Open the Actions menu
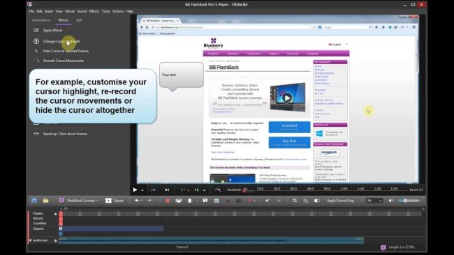The image size is (454, 255). (118, 11)
